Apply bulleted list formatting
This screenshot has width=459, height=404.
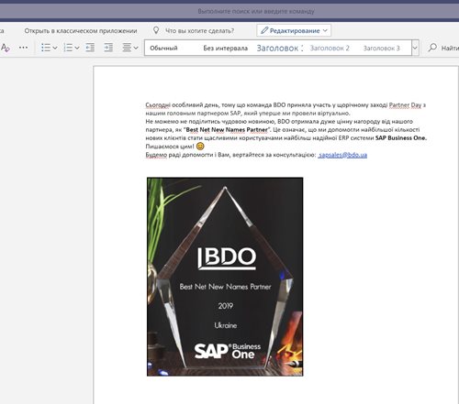pos(46,48)
